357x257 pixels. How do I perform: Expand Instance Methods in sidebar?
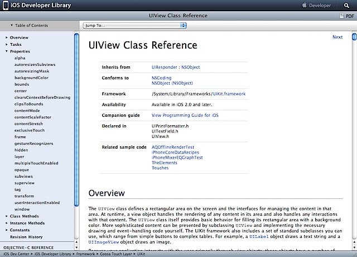7,223
